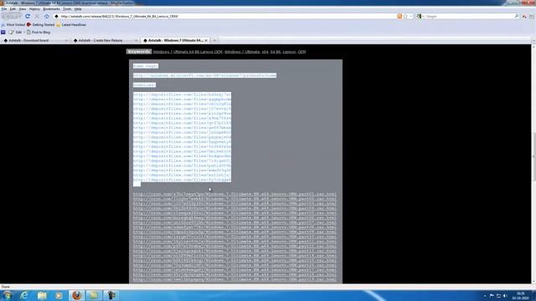Viewport: 536px width, 301px height.
Task: Click the first depositfiles.com link
Action: (x=183, y=94)
